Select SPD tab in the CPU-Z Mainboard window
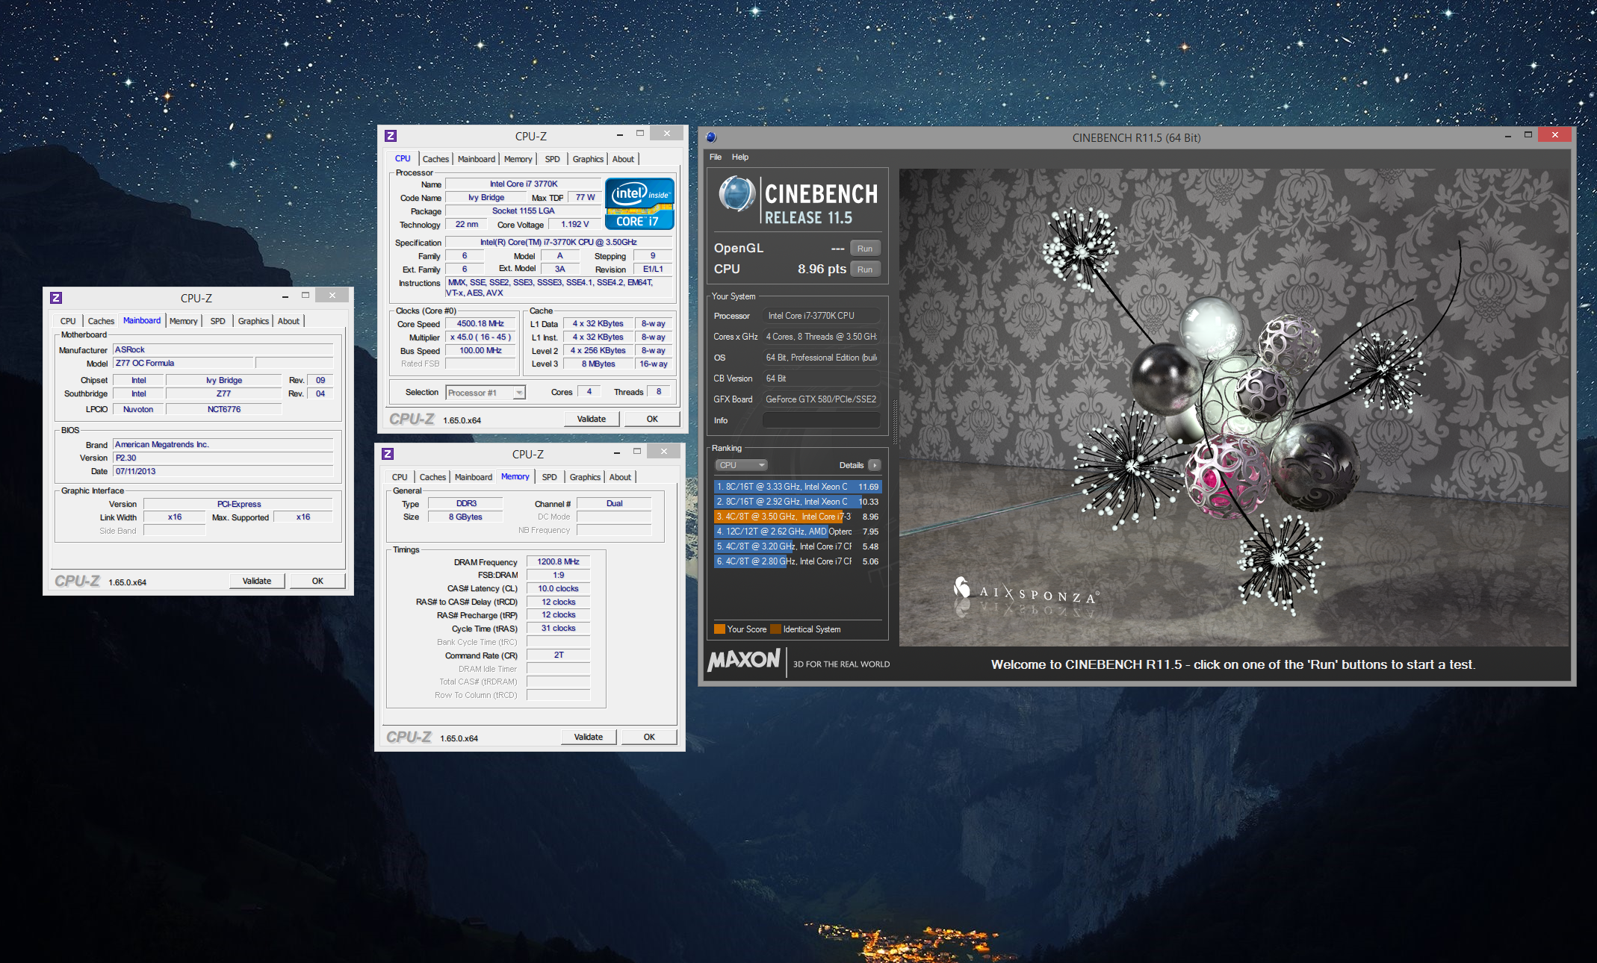 [x=218, y=321]
